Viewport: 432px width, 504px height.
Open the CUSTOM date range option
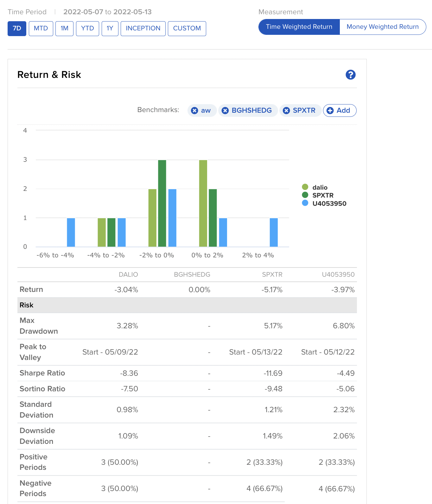tap(187, 28)
